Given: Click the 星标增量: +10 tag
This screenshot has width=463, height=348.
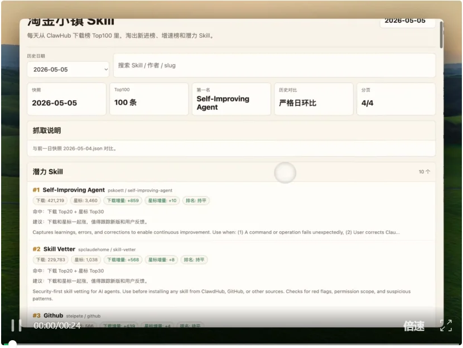Looking at the screenshot, I should 162,200.
